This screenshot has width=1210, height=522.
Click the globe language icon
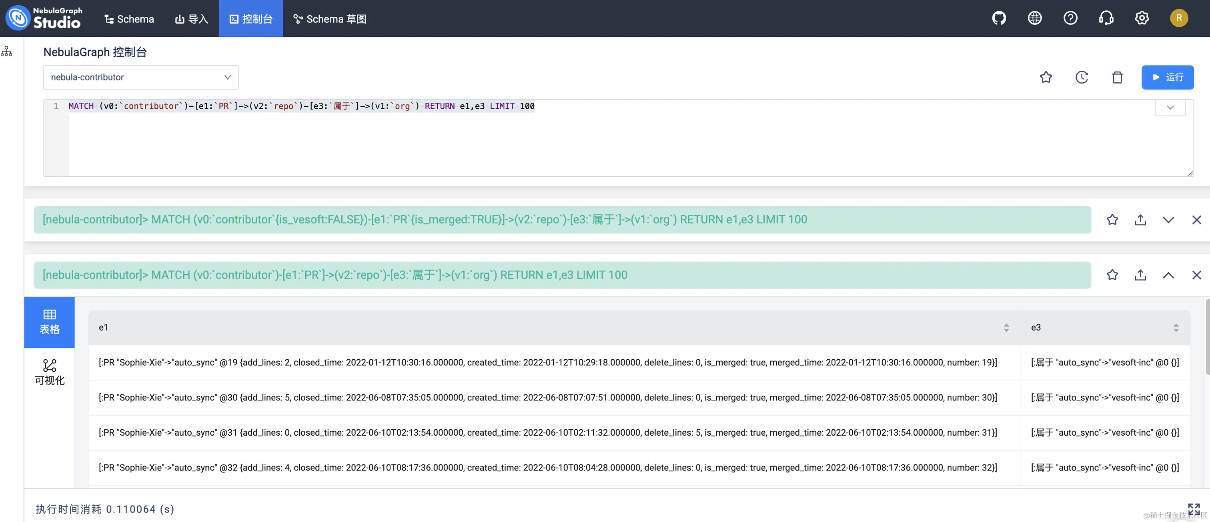point(1034,18)
